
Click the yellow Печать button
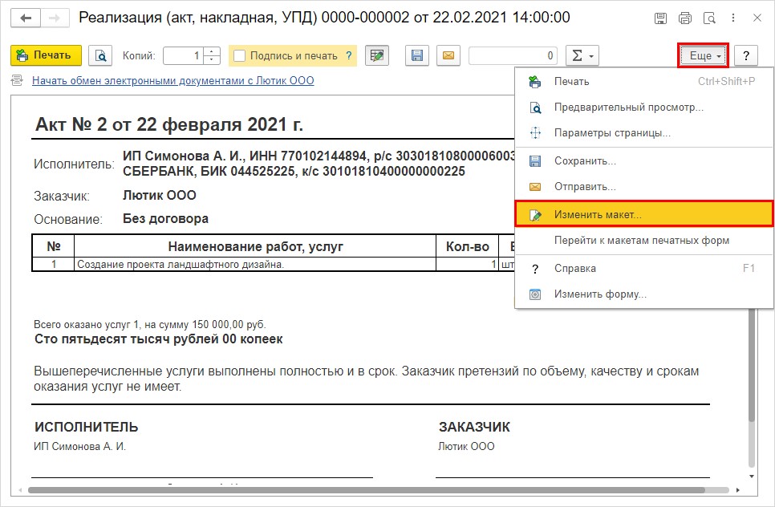46,55
